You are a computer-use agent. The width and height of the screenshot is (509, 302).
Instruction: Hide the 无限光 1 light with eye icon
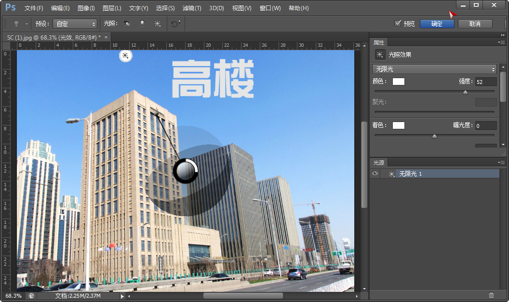pyautogui.click(x=375, y=173)
